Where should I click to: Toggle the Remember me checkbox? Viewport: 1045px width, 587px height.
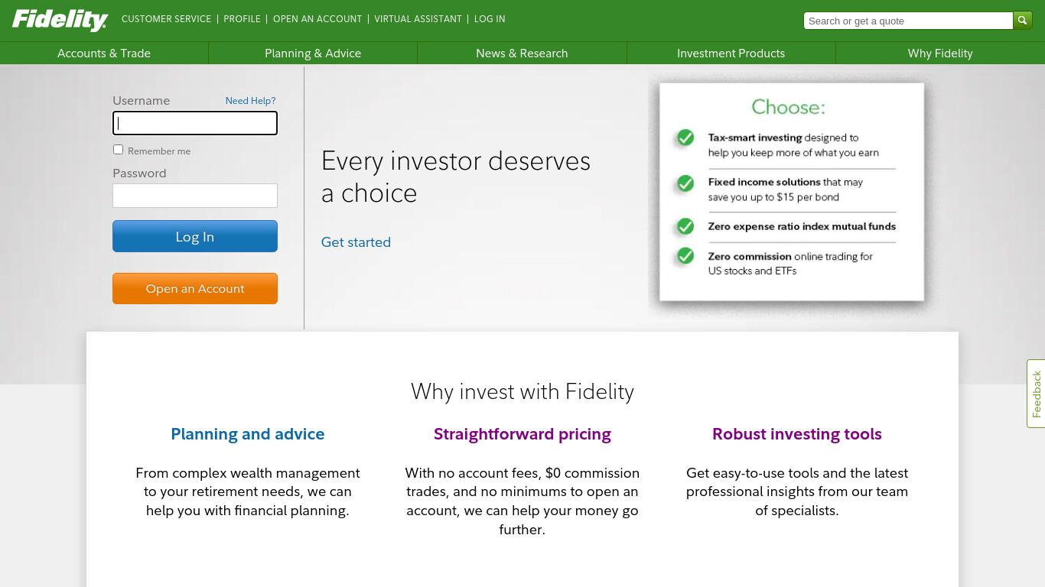click(x=118, y=150)
